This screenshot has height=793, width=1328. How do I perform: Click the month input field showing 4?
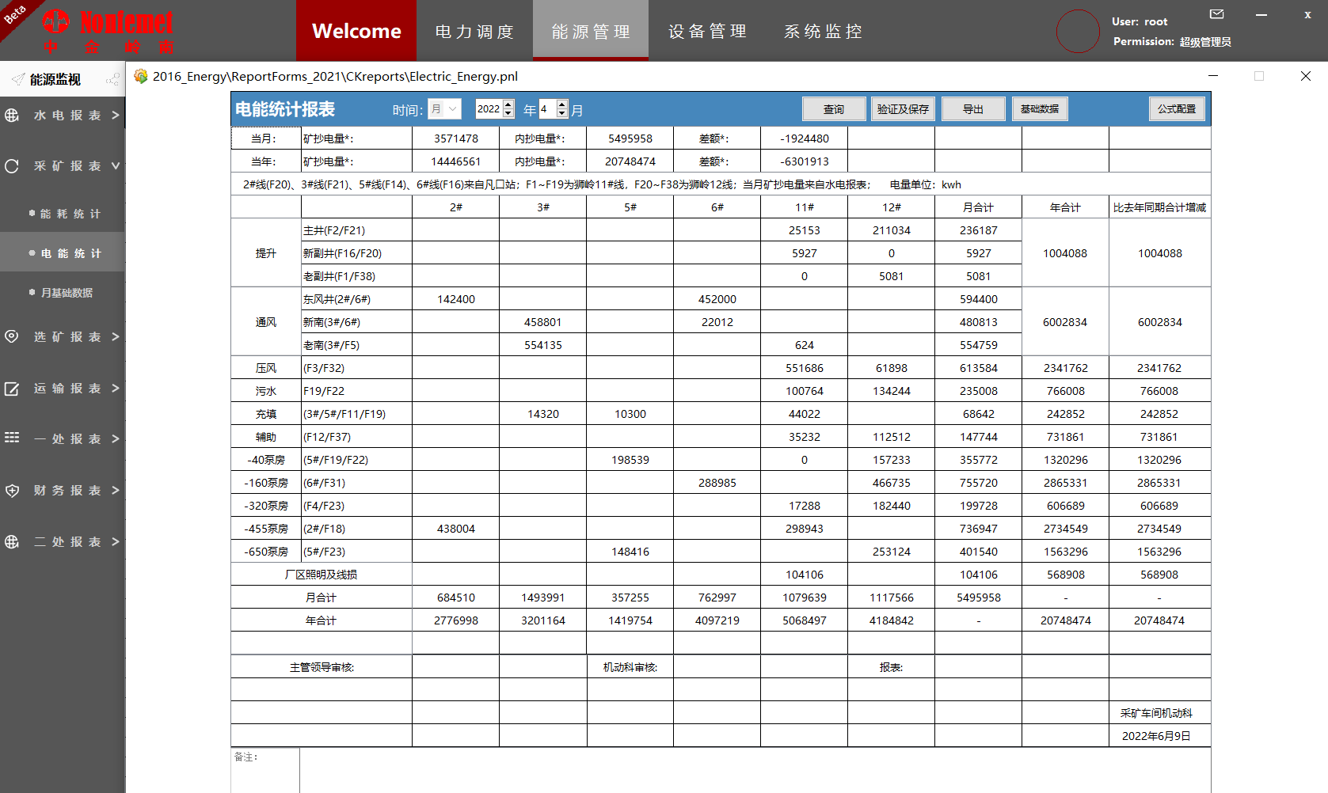tap(547, 109)
